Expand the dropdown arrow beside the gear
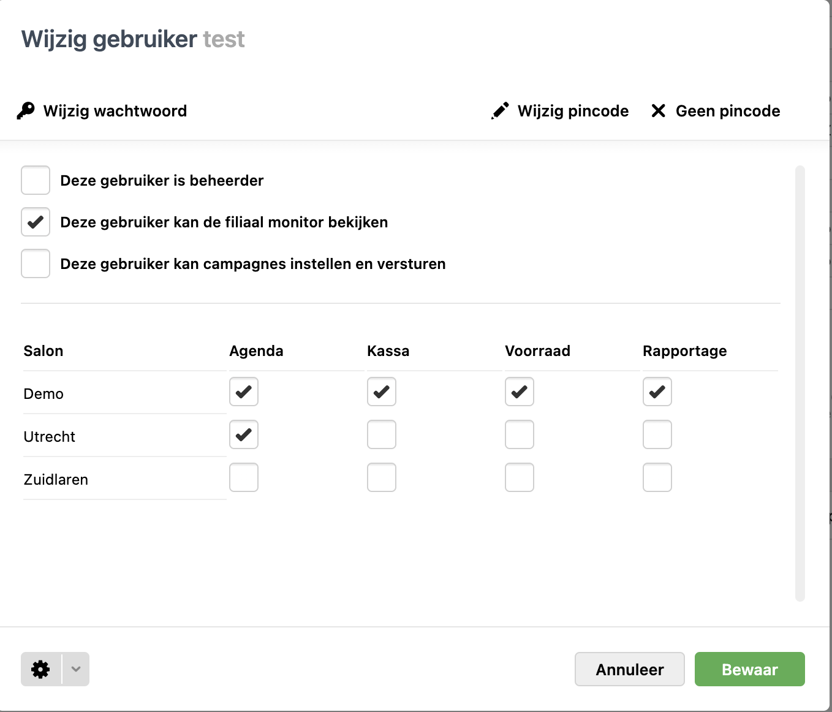The image size is (832, 712). [x=76, y=669]
